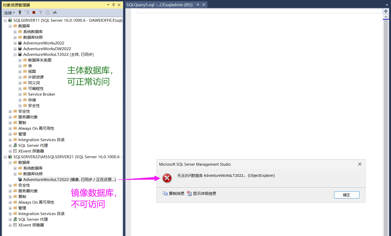Select XEvent 探查器 icon under SQLSERVER11

pos(15,151)
